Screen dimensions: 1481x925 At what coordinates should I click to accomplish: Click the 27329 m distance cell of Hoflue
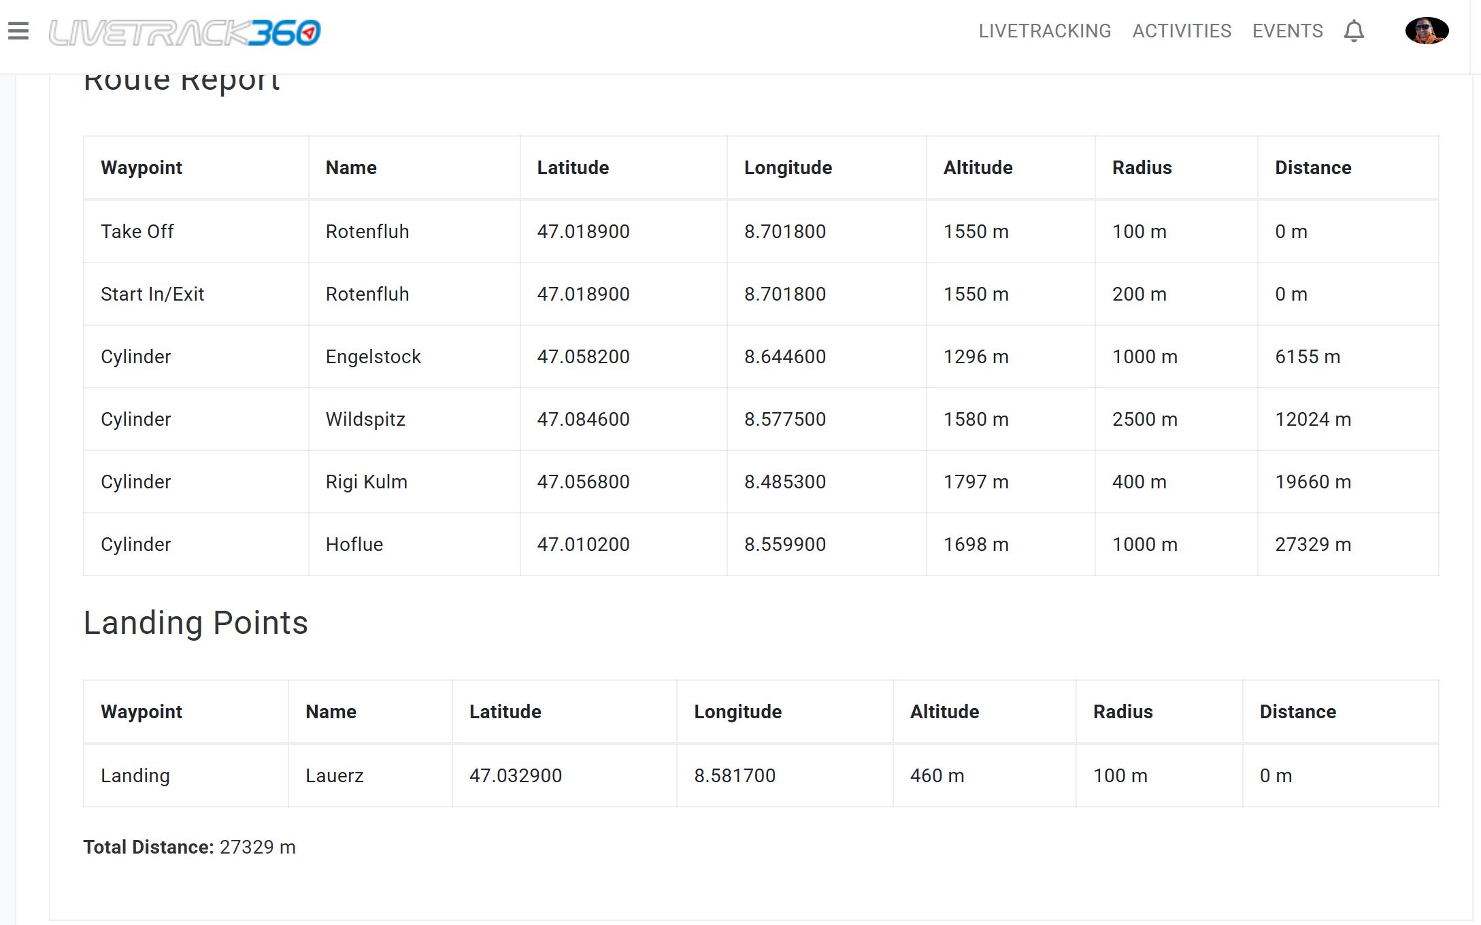point(1312,545)
